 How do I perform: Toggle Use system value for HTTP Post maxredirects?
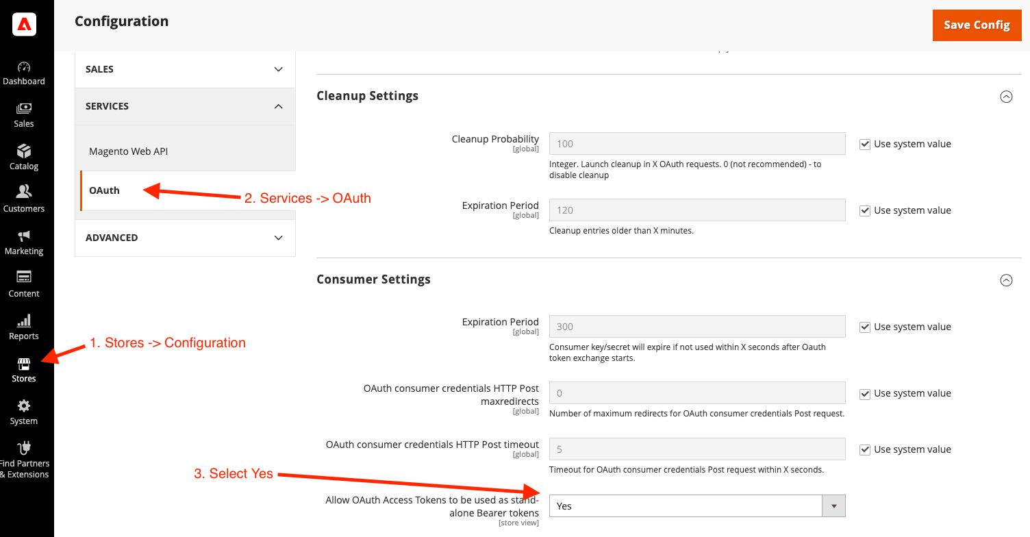(x=866, y=393)
